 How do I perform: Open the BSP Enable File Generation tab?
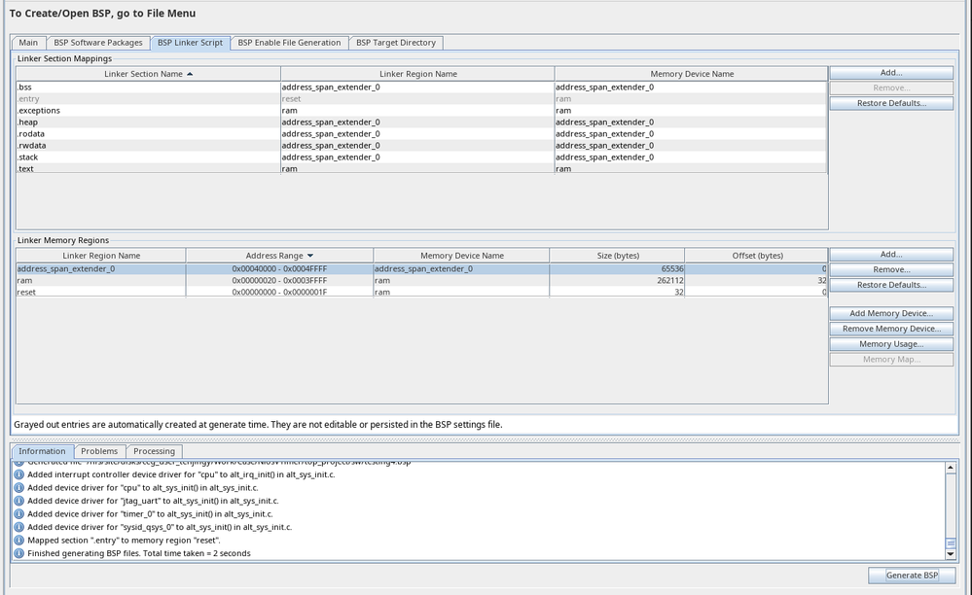click(289, 43)
